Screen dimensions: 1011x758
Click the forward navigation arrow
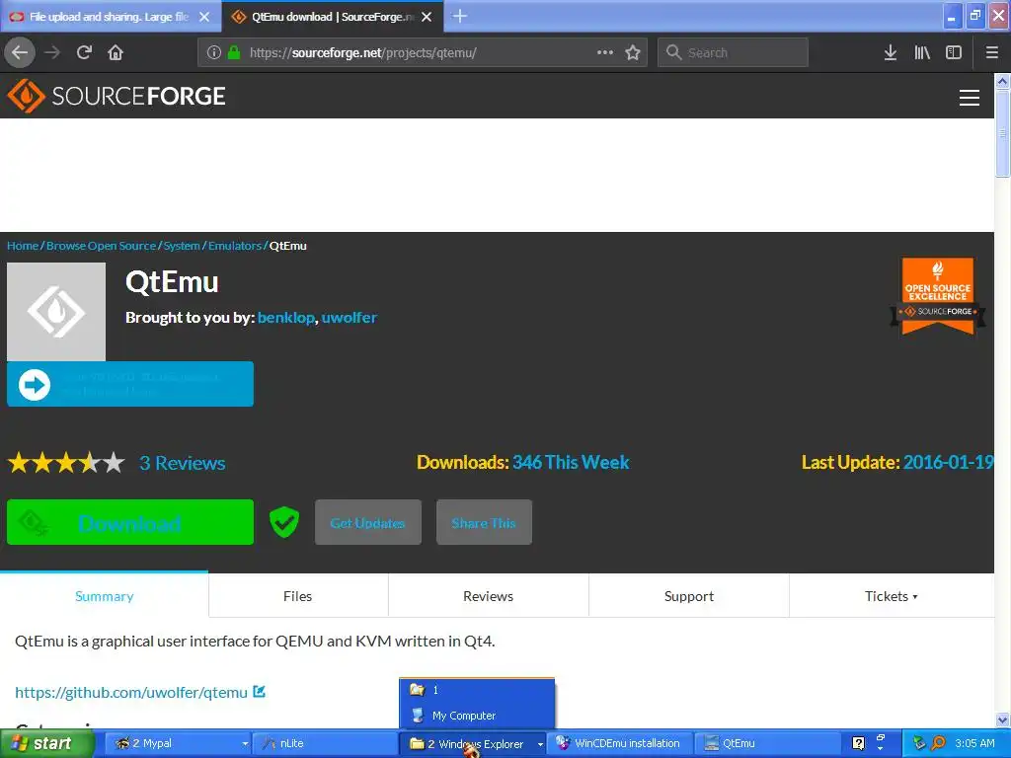coord(52,52)
